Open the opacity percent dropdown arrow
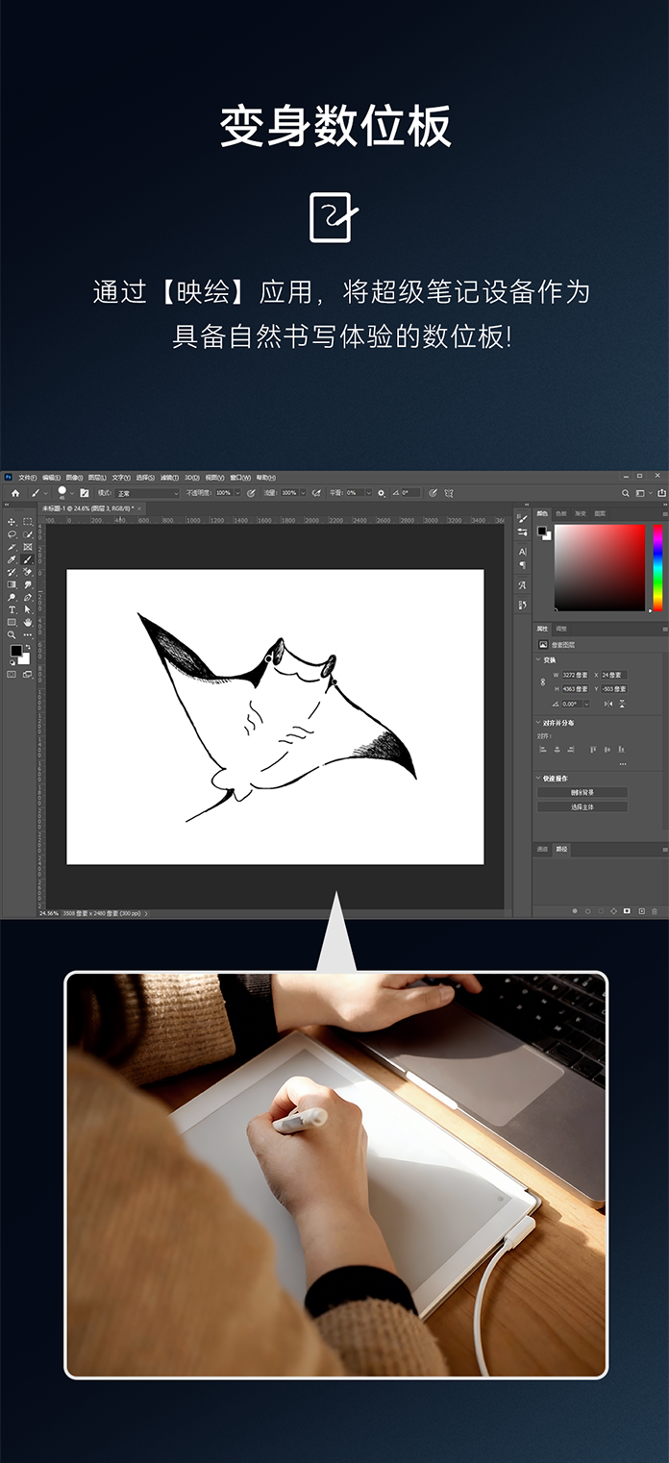 click(x=237, y=492)
